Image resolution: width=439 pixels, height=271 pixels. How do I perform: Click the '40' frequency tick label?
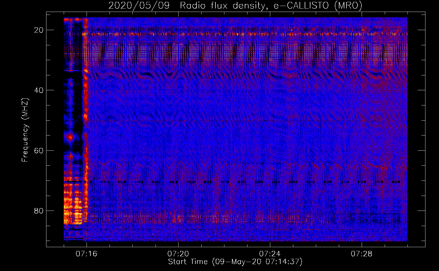pyautogui.click(x=39, y=90)
